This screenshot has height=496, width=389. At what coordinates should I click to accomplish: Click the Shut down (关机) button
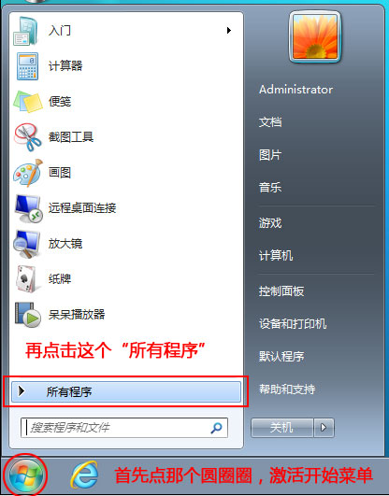pos(281,428)
